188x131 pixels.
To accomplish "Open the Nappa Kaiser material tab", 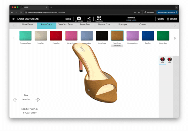I will (x=27, y=24).
